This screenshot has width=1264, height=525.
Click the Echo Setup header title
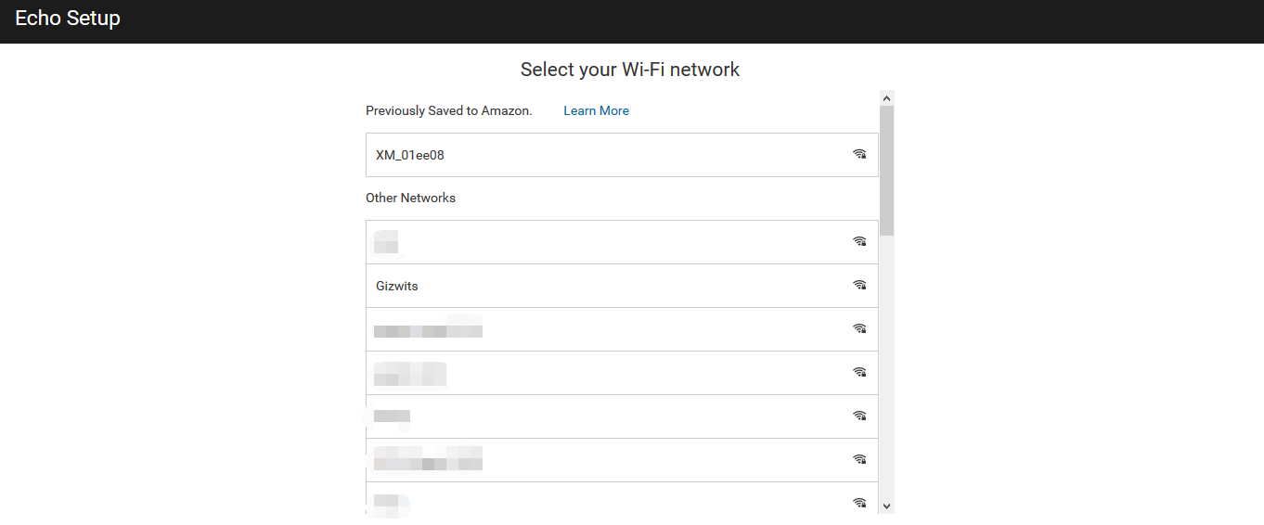[x=68, y=18]
